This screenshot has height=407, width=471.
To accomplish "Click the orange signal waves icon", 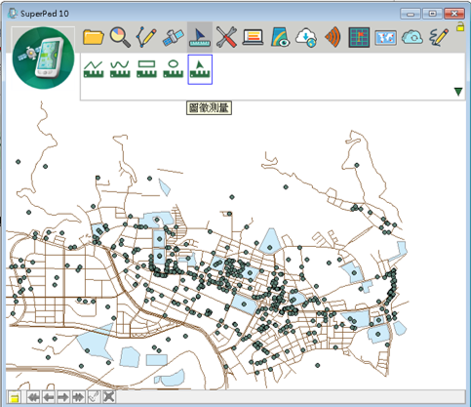I will (333, 37).
